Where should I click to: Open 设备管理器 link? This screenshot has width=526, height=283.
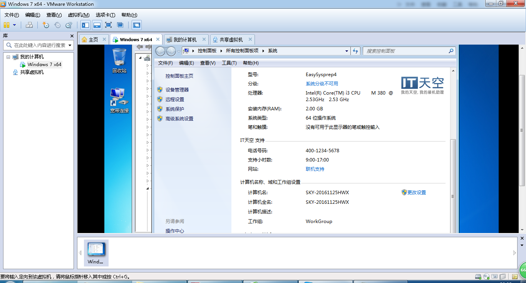tap(177, 90)
